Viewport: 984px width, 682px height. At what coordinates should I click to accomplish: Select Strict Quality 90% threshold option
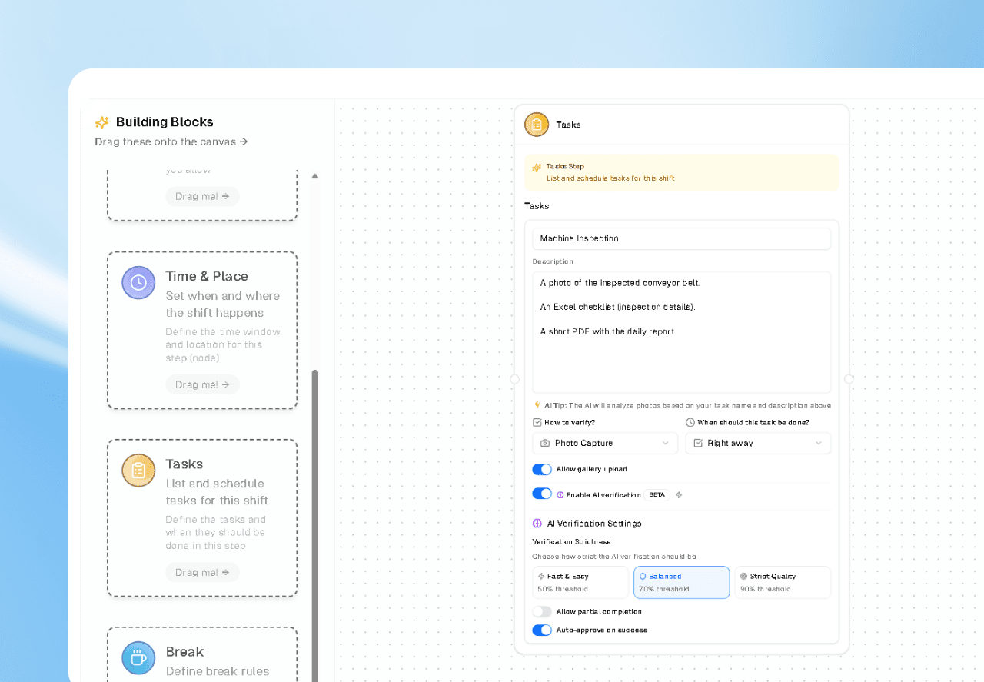click(783, 582)
